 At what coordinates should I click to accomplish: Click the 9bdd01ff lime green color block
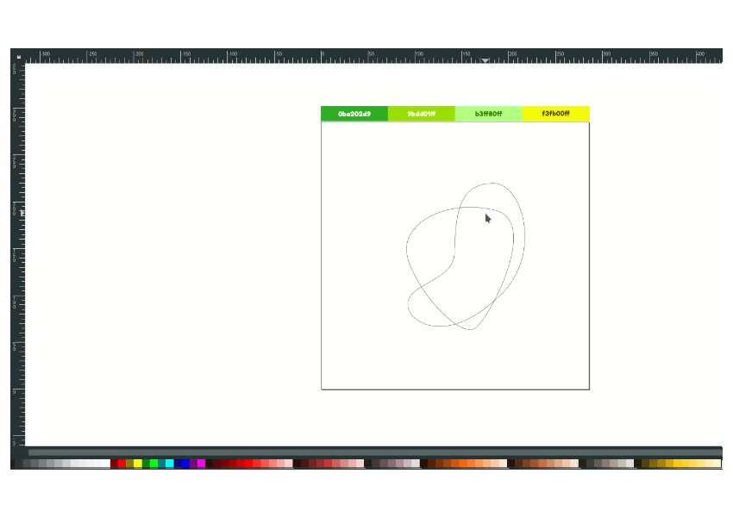coord(421,114)
